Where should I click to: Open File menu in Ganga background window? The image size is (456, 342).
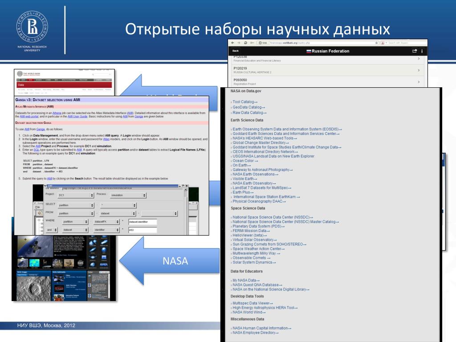coord(37,208)
